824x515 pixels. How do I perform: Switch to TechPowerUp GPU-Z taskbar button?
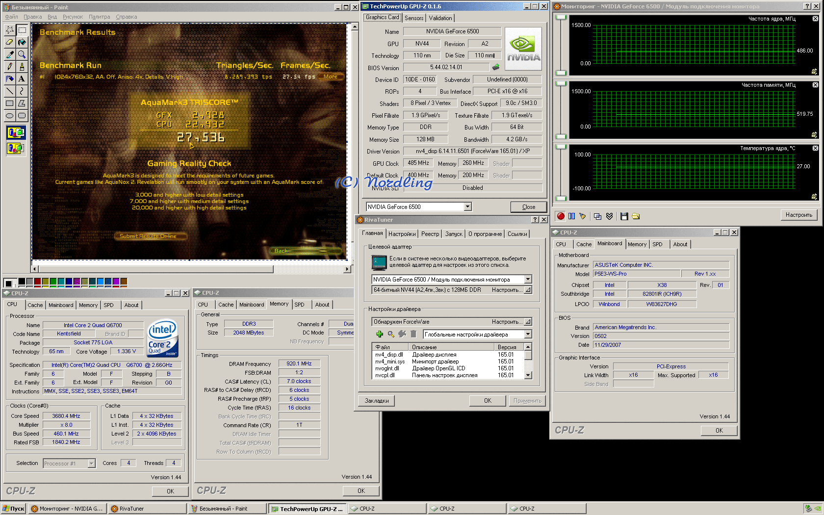coord(307,509)
